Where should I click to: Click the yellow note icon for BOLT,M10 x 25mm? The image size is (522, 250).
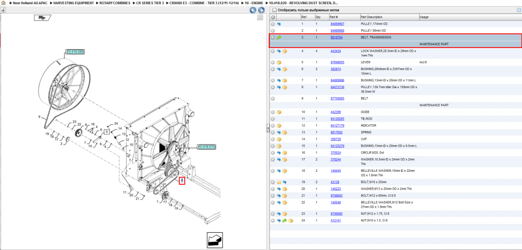tap(279, 182)
